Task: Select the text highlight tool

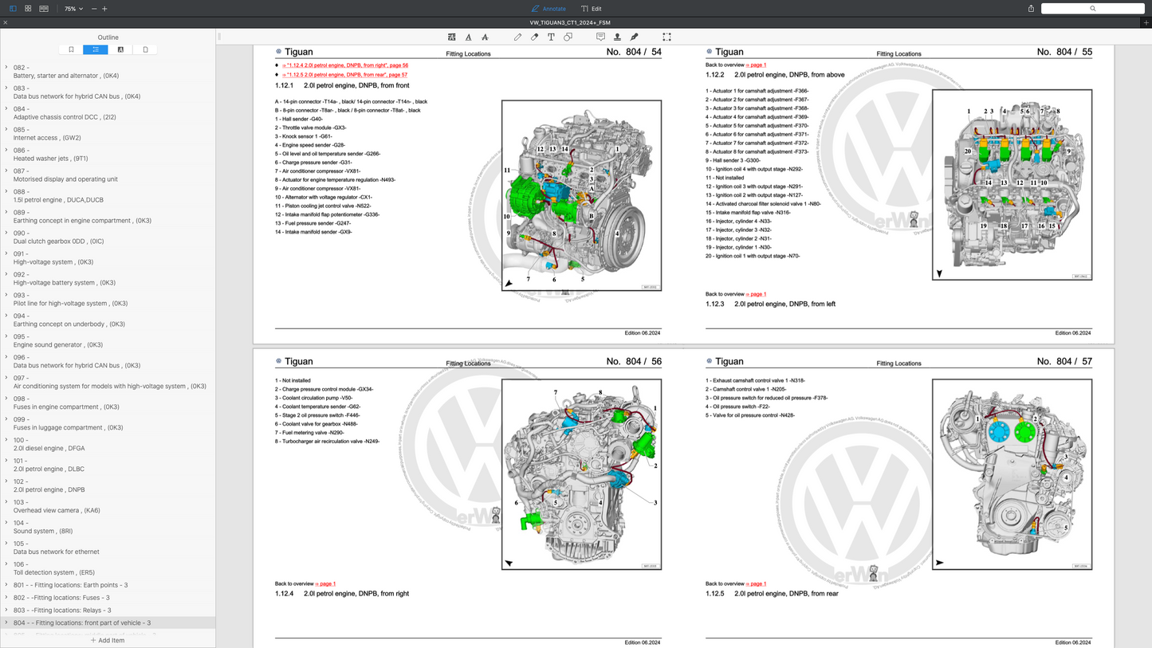Action: [x=452, y=37]
